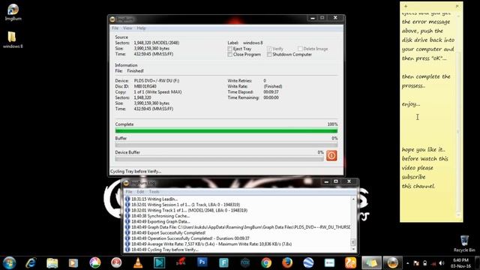Open Photoshop from the taskbar
Viewport: 480px width, 270px height.
(202, 262)
